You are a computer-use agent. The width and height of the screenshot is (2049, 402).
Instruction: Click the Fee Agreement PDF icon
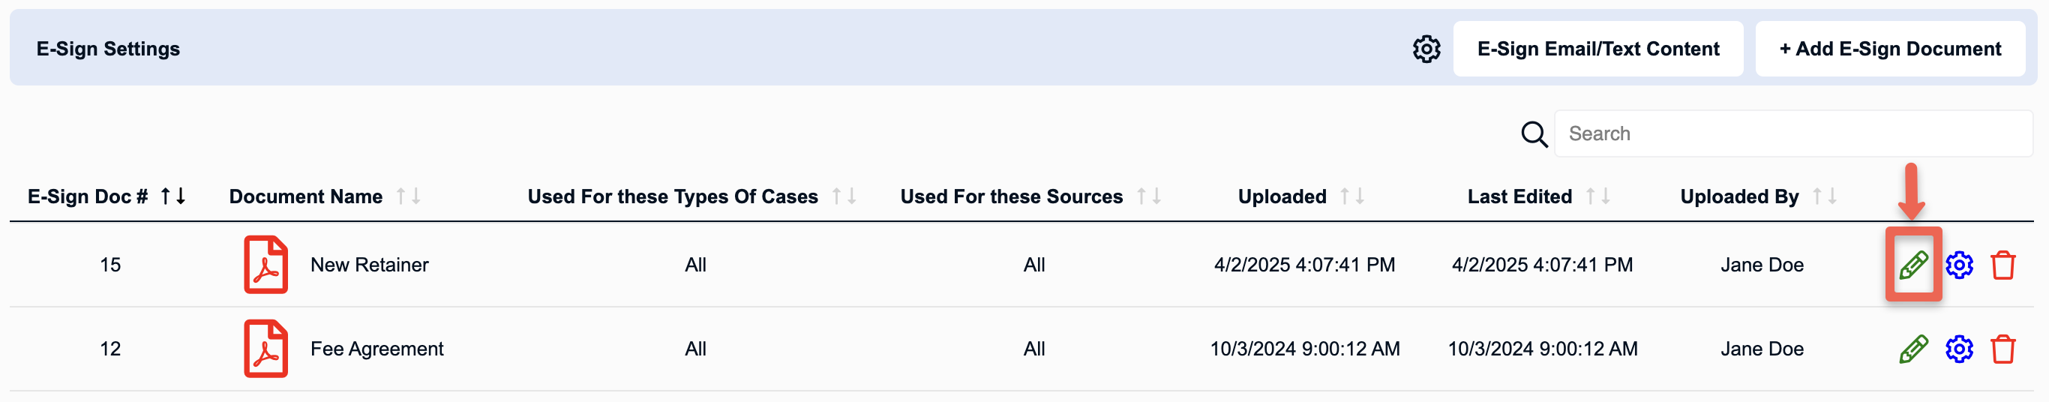coord(265,349)
